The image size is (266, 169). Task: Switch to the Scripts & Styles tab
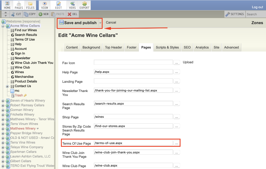167,47
